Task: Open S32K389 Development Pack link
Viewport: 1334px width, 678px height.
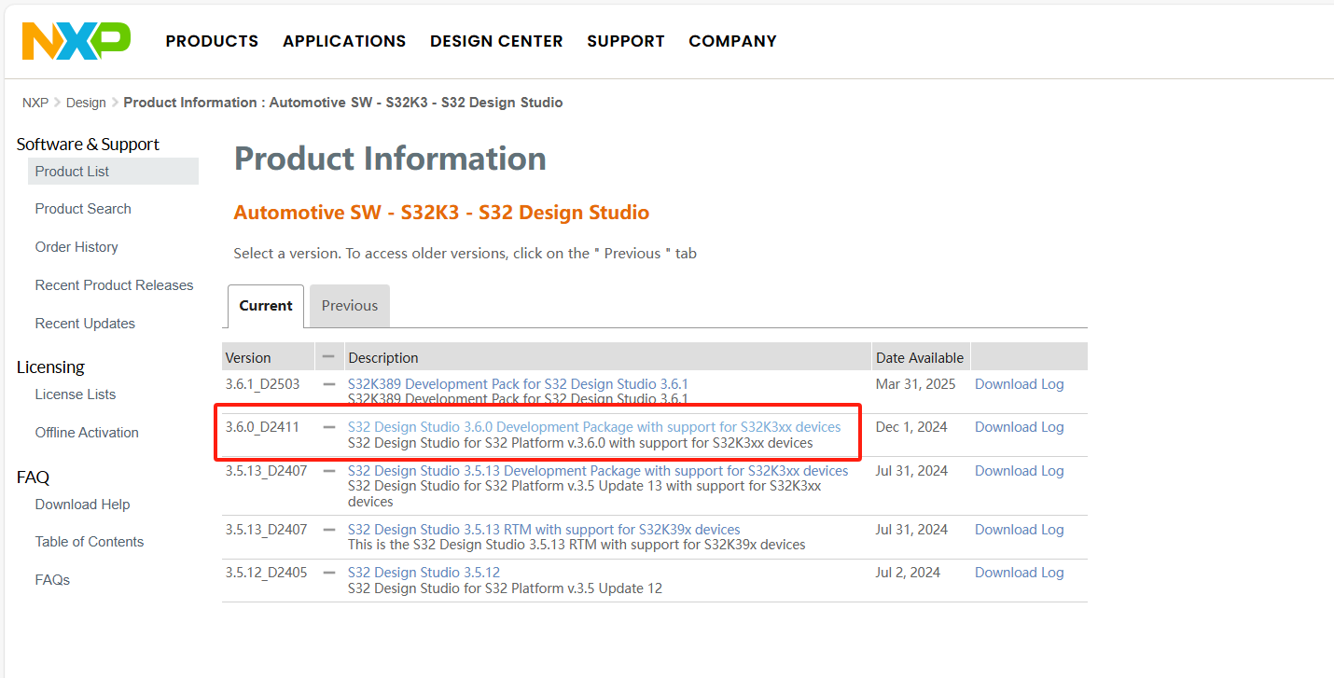Action: 518,384
